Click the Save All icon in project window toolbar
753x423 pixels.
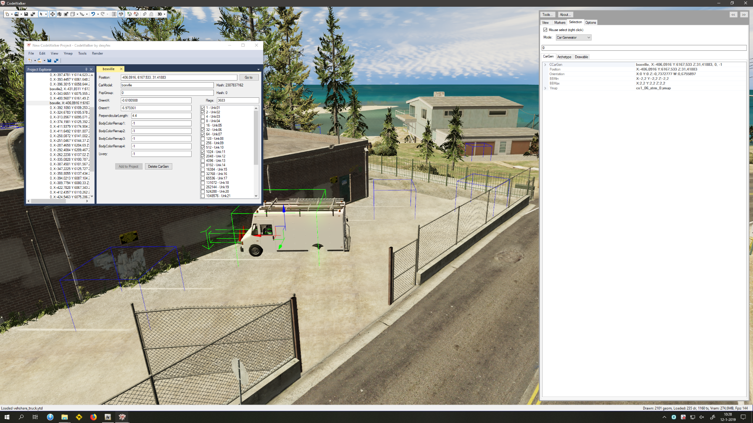pyautogui.click(x=56, y=60)
